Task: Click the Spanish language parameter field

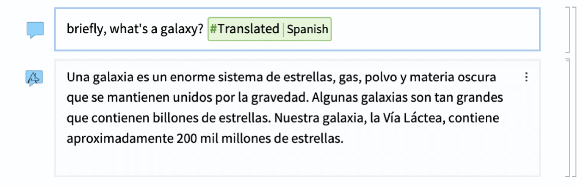Action: [x=307, y=30]
